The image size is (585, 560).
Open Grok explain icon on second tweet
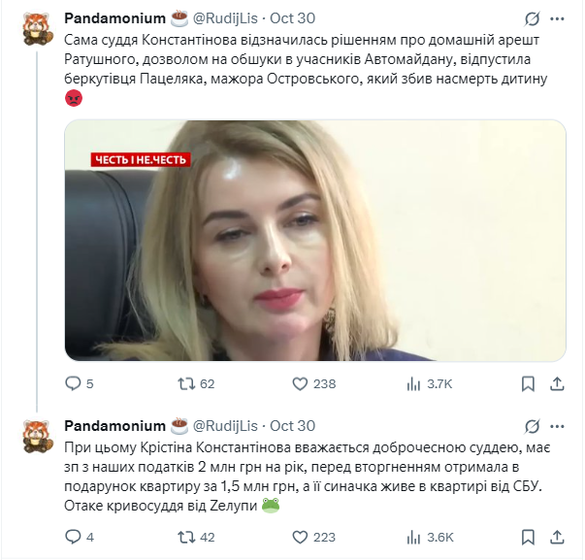pyautogui.click(x=532, y=426)
